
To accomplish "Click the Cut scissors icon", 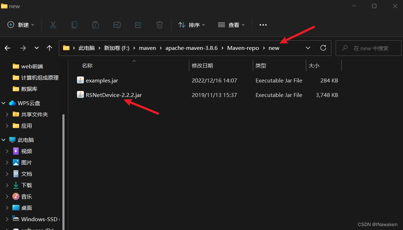I will tap(53, 25).
